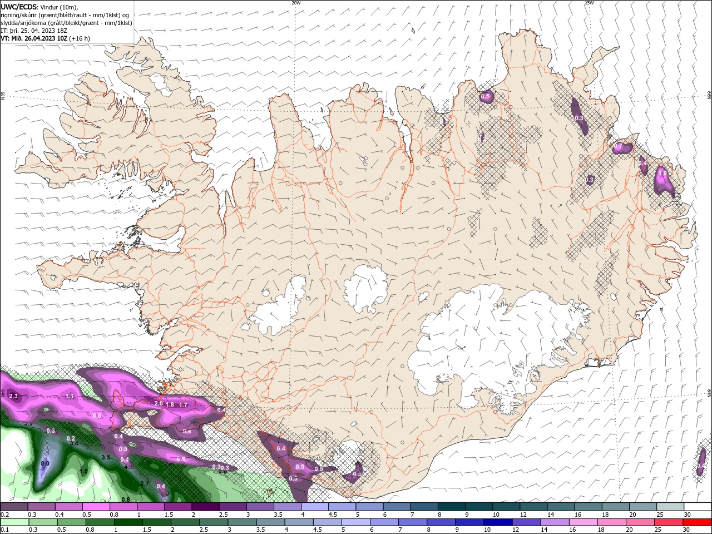This screenshot has width=712, height=534.
Task: Click the "VT: Mið. 26.04.2023 10Z (+16 h)" line
Action: point(46,38)
